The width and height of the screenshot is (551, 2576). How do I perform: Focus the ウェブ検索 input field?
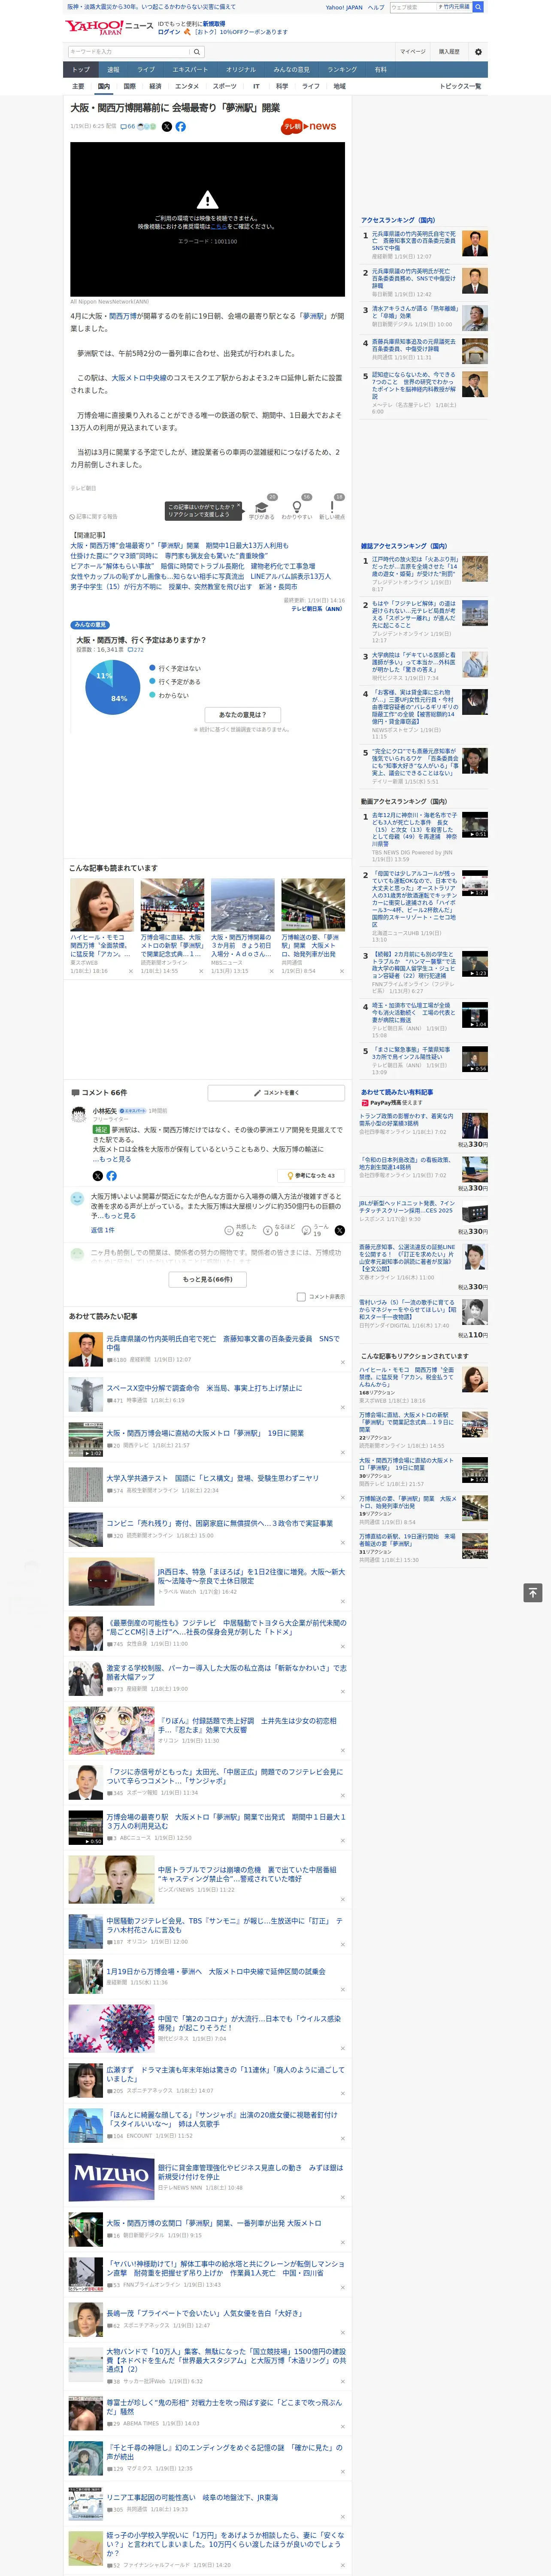(x=412, y=7)
